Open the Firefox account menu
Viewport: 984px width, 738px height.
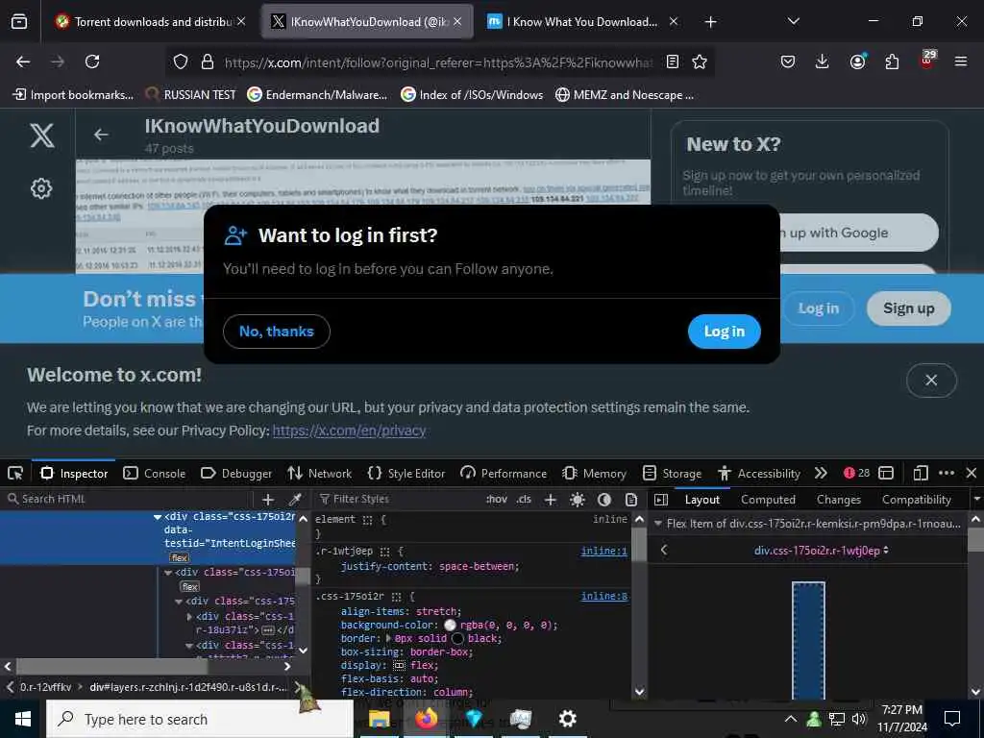point(857,61)
